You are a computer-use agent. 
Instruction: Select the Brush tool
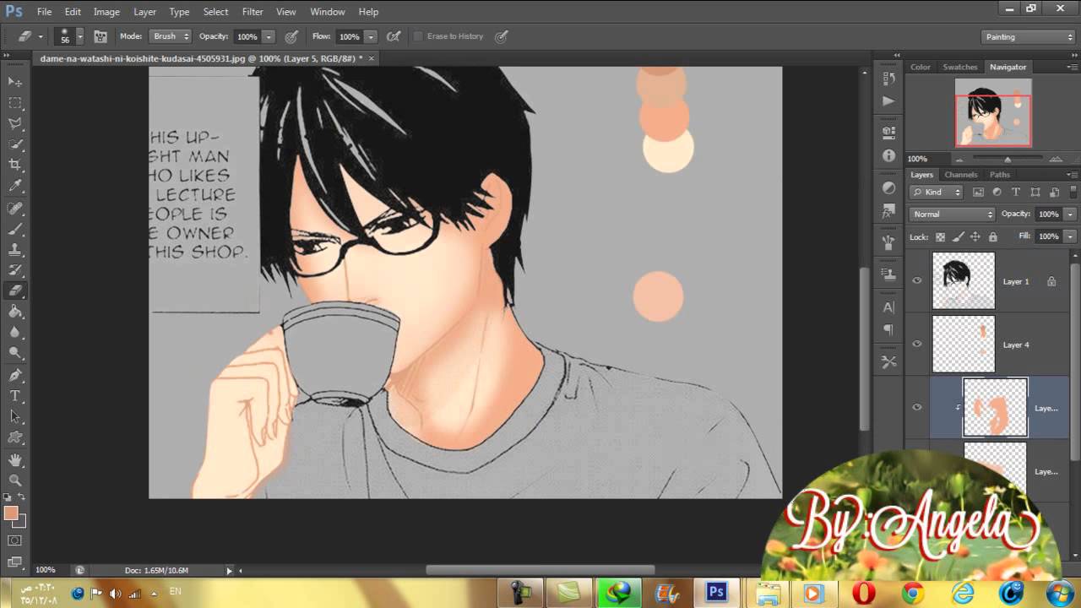point(15,229)
